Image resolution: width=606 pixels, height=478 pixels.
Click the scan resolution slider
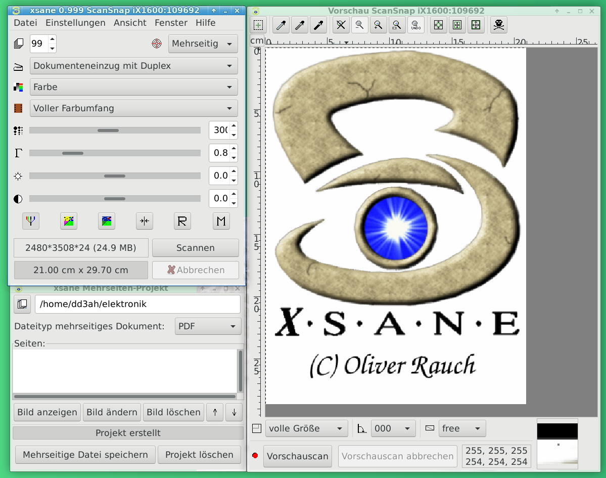tap(115, 131)
